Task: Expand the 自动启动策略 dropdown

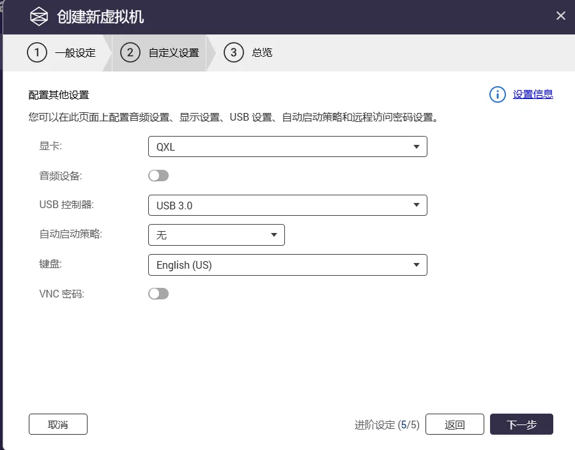Action: (x=217, y=235)
